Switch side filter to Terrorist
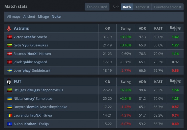This screenshot has height=130, width=187. tap(142, 7)
